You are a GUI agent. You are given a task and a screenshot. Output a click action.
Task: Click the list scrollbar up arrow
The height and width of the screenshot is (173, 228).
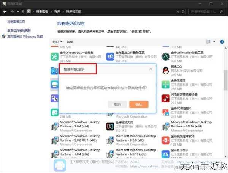[226, 48]
